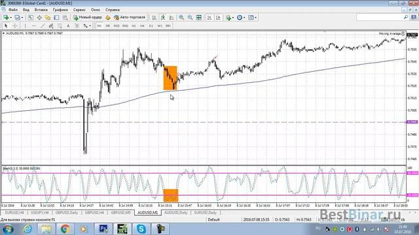This screenshot has height=235, width=419.
Task: Show the Market Watch panel
Action: [x=31, y=18]
